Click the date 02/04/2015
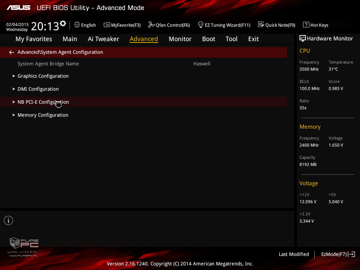The height and width of the screenshot is (270, 360). click(x=18, y=25)
